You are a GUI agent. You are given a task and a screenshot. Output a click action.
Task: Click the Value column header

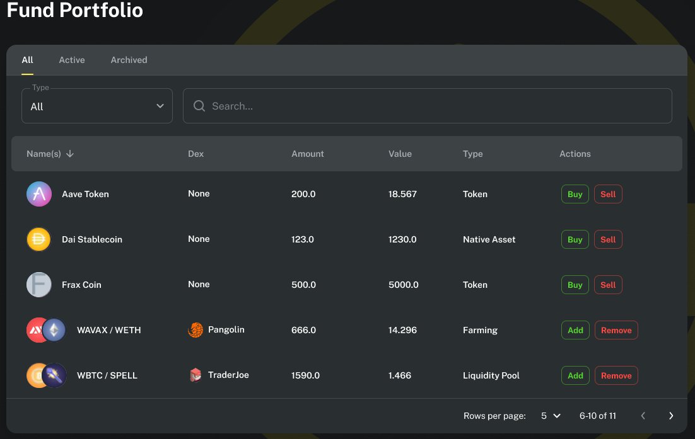[400, 154]
